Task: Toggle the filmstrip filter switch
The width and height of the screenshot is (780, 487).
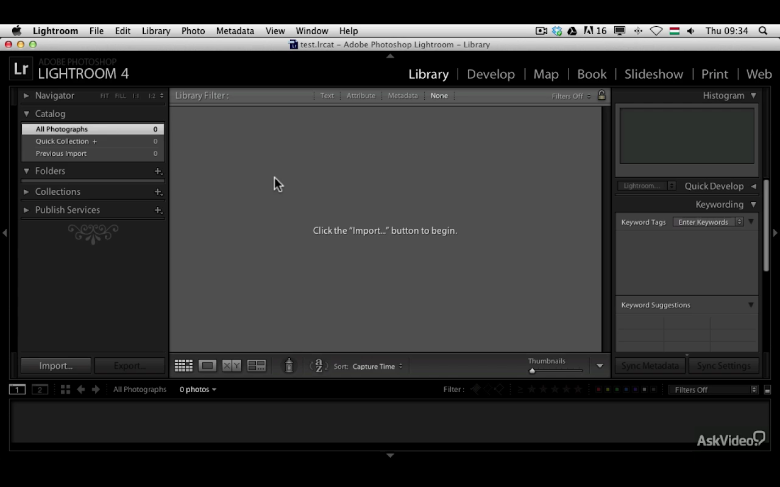Action: tap(767, 390)
